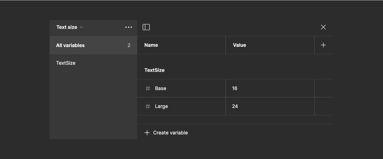Expand the Text size collection dropdown chevron
The width and height of the screenshot is (383, 159).
click(x=81, y=27)
